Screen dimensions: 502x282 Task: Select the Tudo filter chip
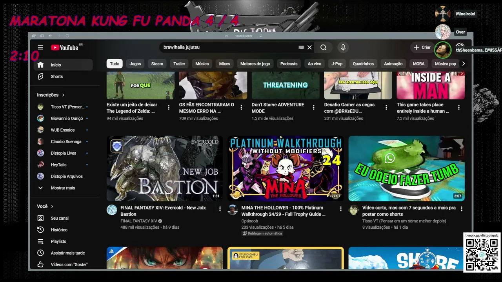pyautogui.click(x=115, y=63)
